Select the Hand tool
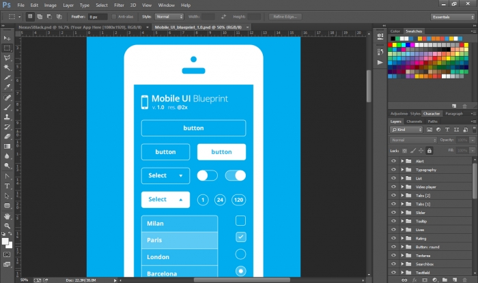This screenshot has height=283, width=478. coord(7,216)
